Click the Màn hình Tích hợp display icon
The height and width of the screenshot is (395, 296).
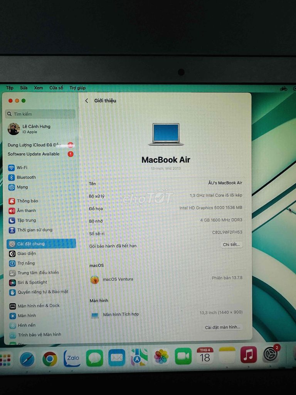point(95,315)
